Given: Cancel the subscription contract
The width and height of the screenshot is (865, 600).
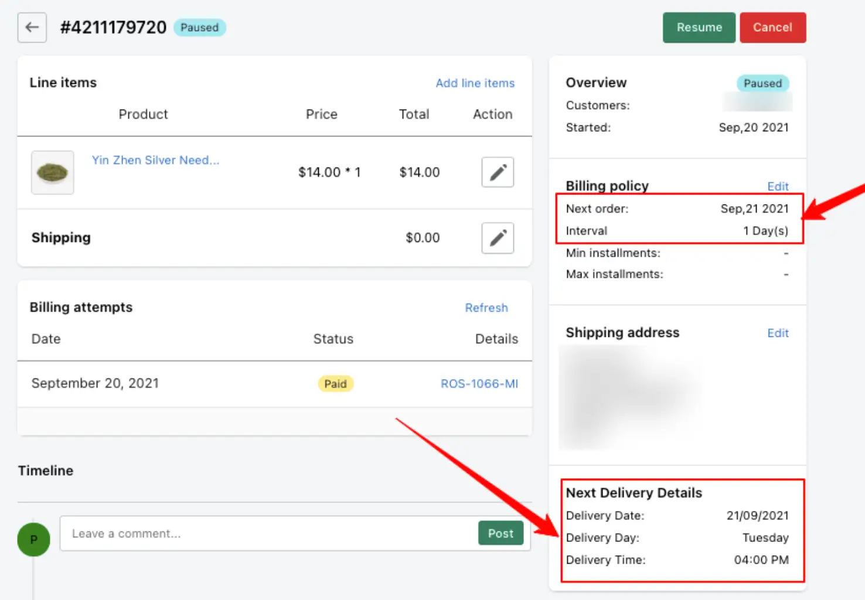Looking at the screenshot, I should click(x=772, y=28).
